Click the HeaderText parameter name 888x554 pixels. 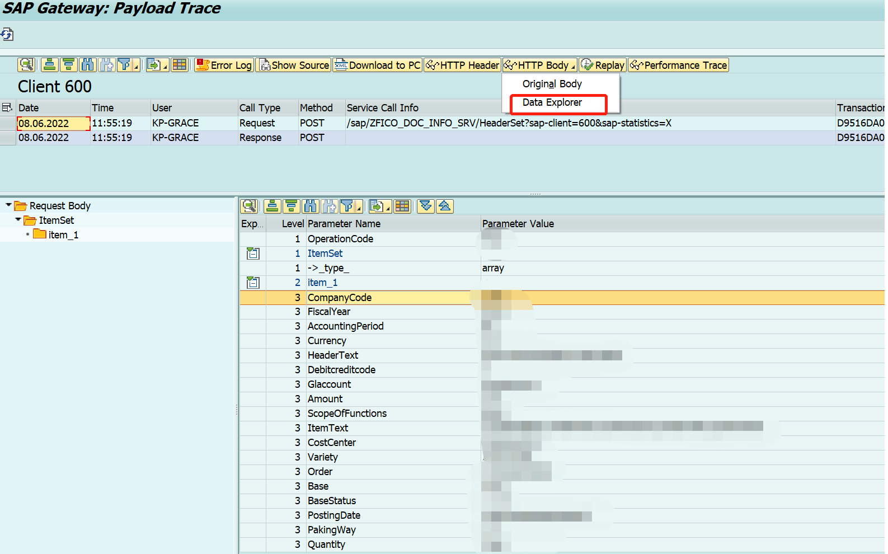(x=333, y=355)
